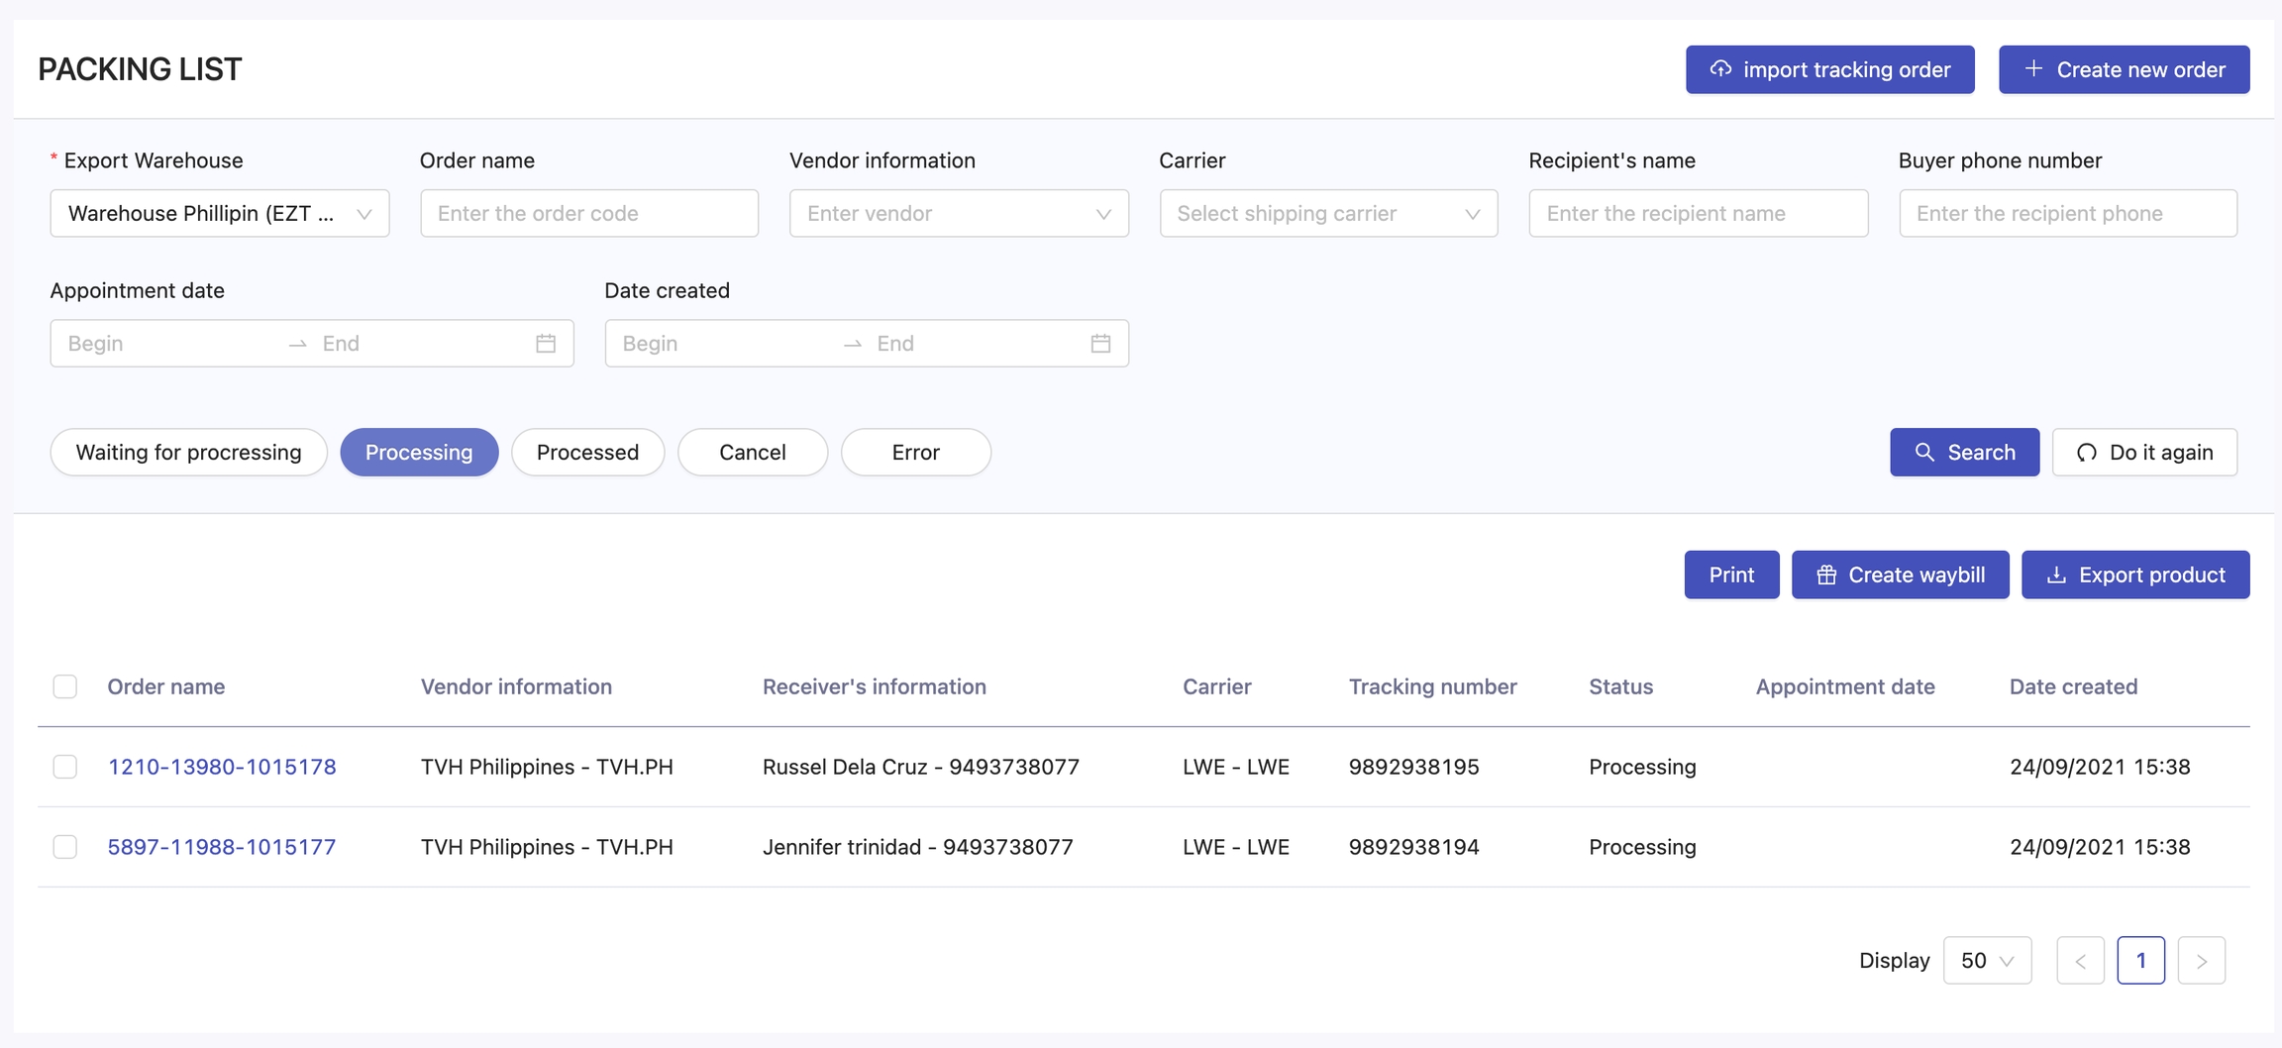Open the Date created calendar icon

[x=1100, y=344]
